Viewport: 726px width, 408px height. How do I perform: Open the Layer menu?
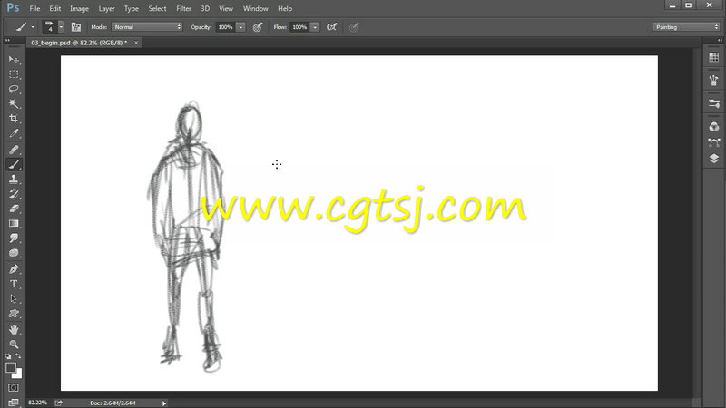coord(106,8)
